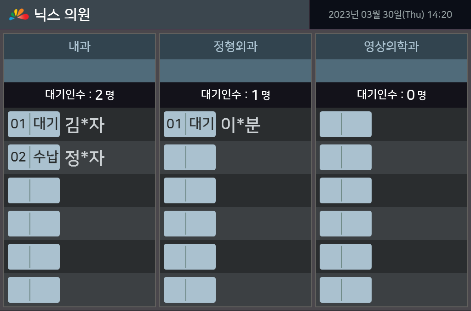Click the colorful 닉스 의원 logo icon

point(19,15)
